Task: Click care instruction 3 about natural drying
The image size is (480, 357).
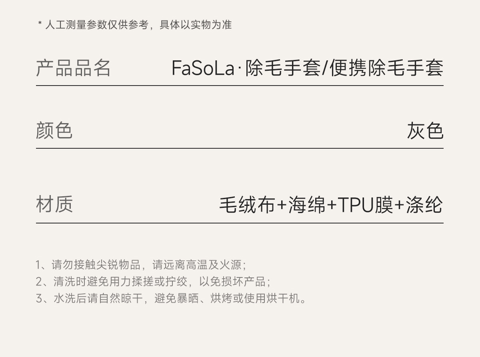Action: pos(171,298)
